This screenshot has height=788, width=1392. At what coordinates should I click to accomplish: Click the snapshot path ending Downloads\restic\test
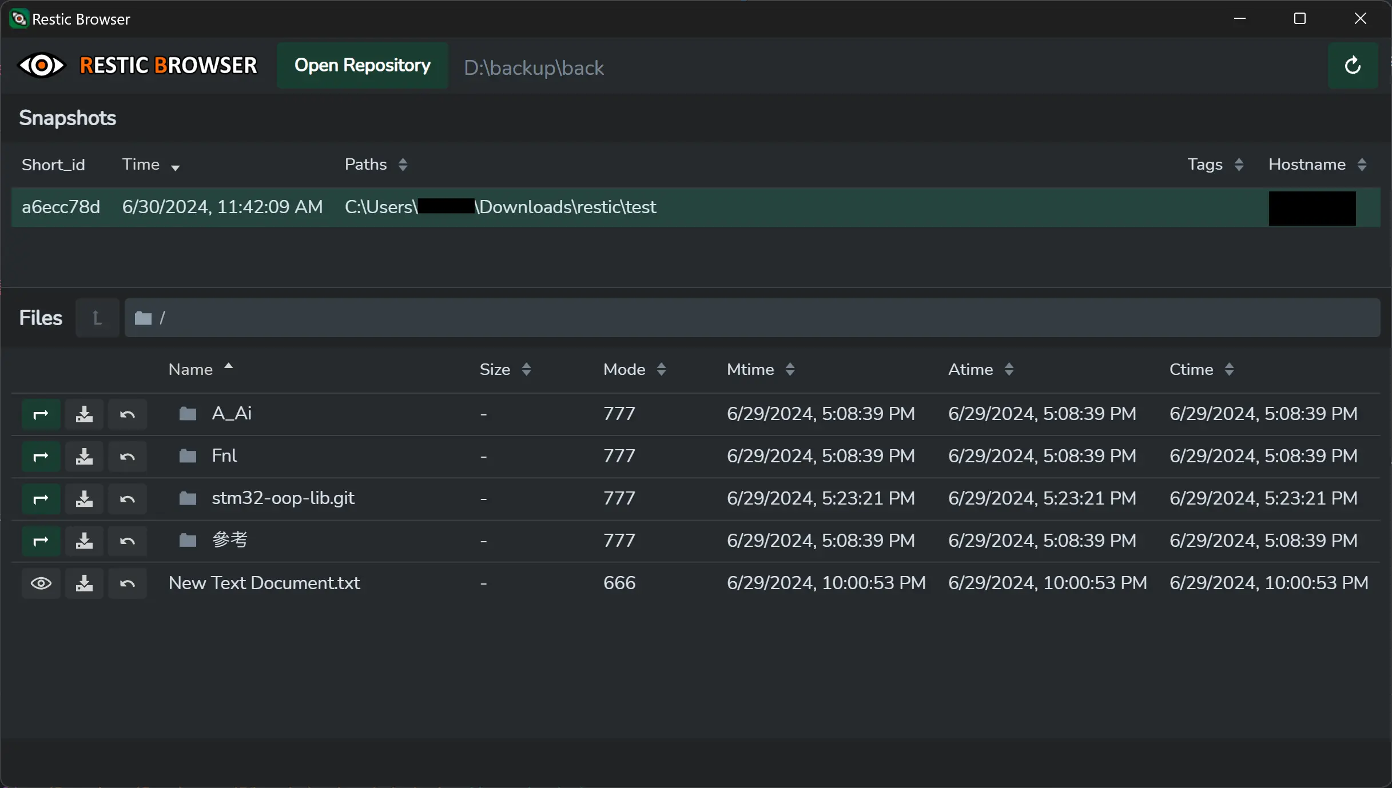pos(500,207)
